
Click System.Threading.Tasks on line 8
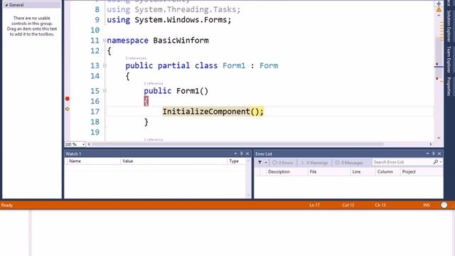185,9
